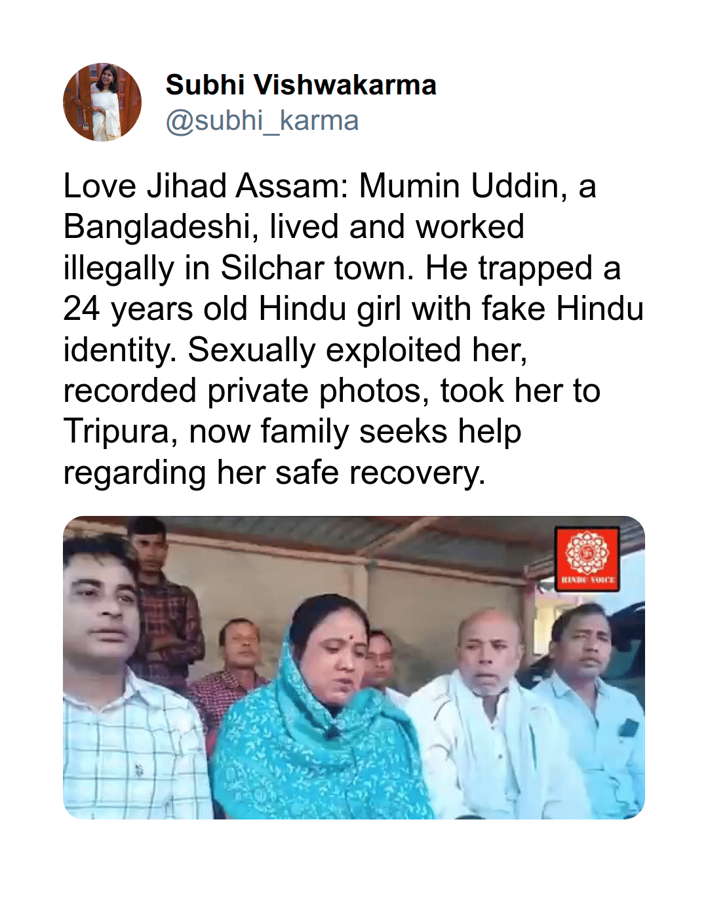This screenshot has height=906, width=708.
Task: Click the display name Subhi Vishwakarma
Action: tap(301, 85)
